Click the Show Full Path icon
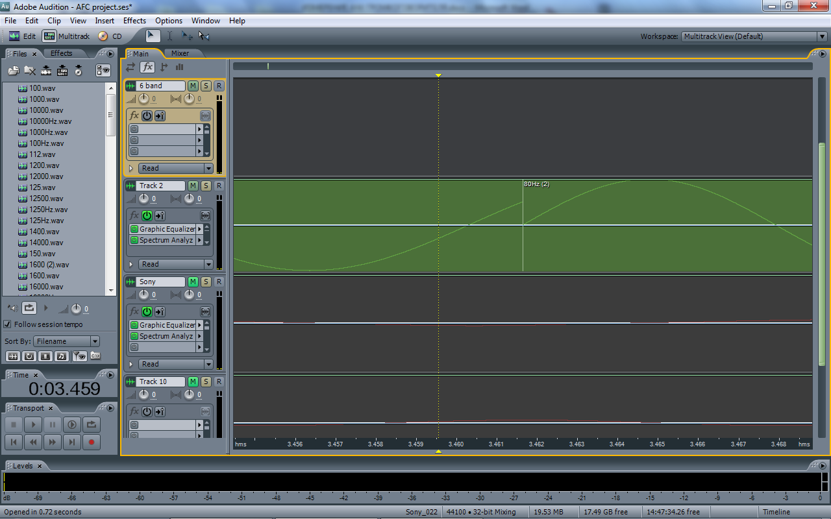Screen dimensions: 831x519 [95, 356]
